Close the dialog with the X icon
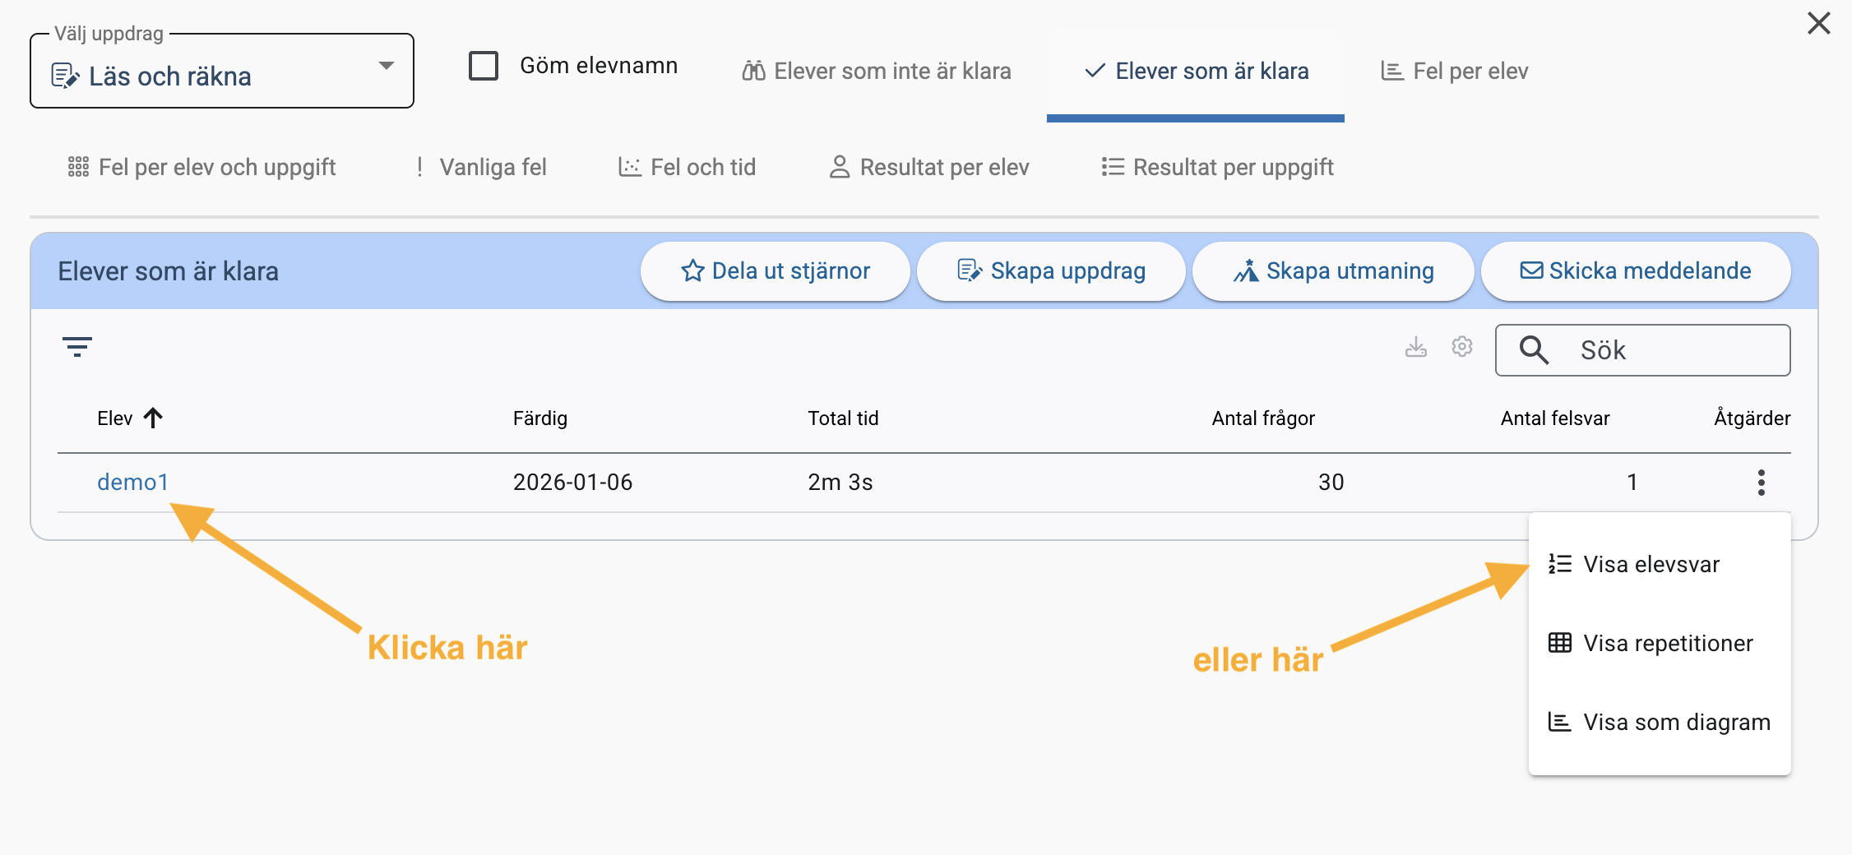1852x855 pixels. click(x=1818, y=23)
